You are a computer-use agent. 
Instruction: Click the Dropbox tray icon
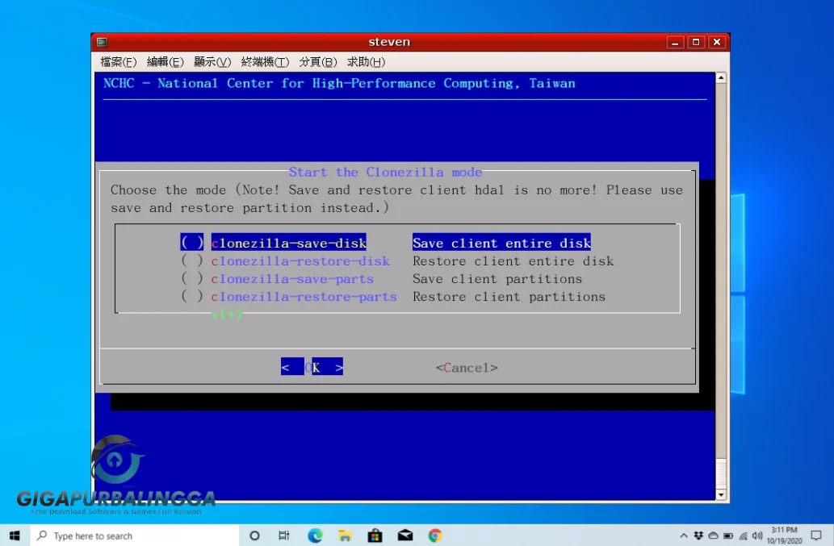698,536
